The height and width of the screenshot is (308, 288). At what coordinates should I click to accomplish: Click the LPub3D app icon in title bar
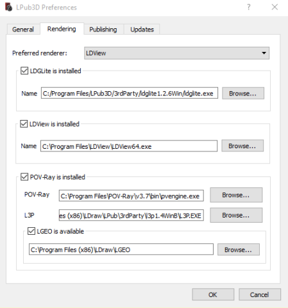coord(8,7)
